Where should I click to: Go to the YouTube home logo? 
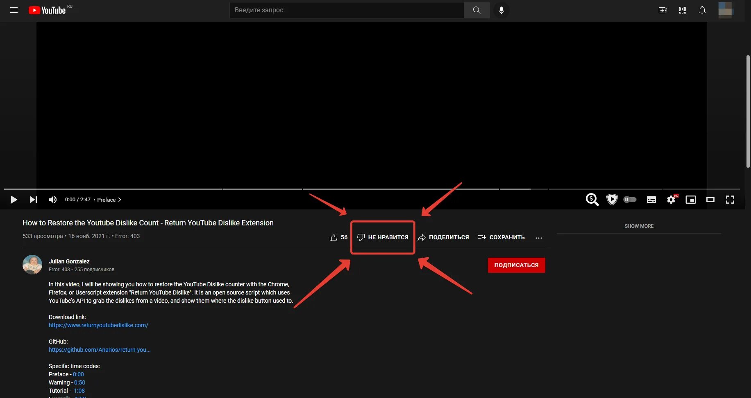coord(48,10)
